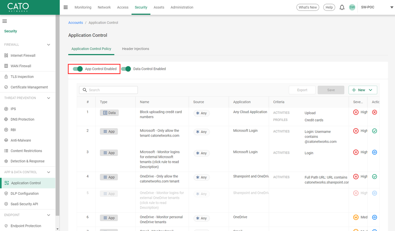Click the SaaS Security API icon
The image size is (395, 231).
click(6, 204)
